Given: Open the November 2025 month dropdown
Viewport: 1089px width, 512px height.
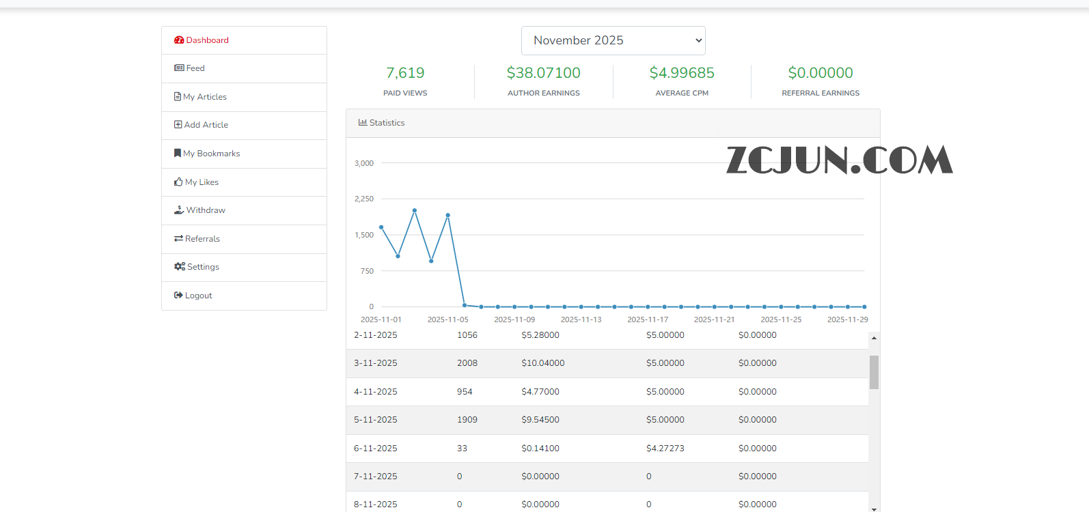Looking at the screenshot, I should coord(613,41).
